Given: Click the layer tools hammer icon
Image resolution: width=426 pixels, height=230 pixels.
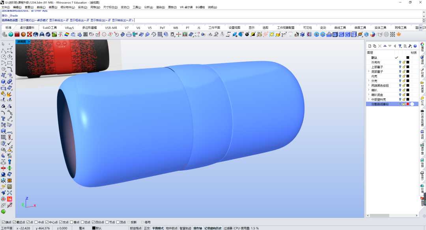Looking at the screenshot, I should pos(410,46).
